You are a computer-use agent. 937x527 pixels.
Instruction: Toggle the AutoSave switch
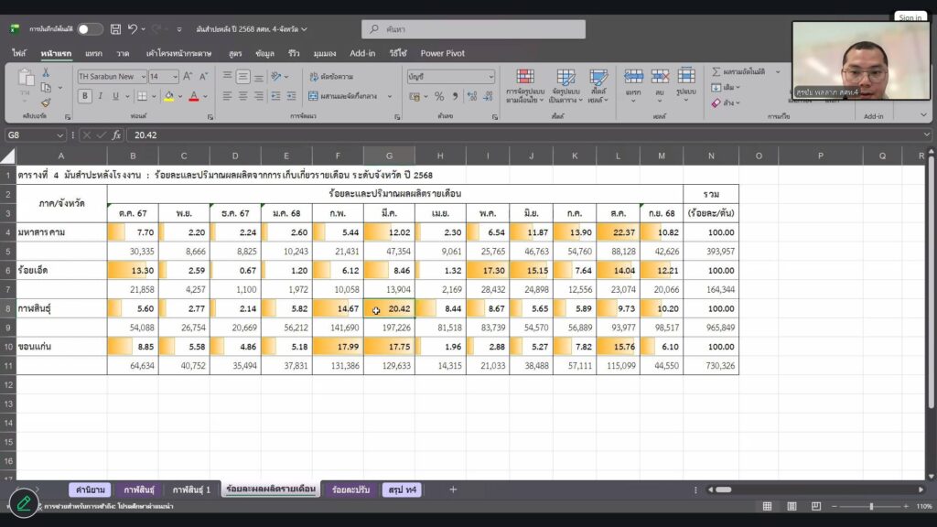click(x=90, y=29)
